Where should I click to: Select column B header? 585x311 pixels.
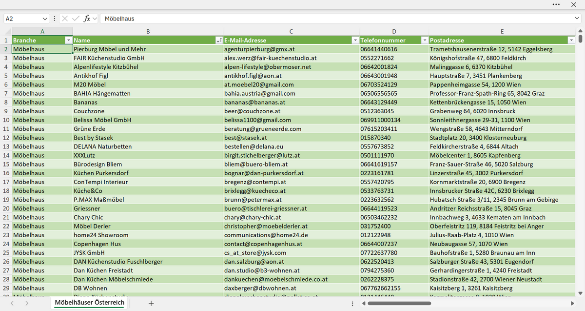(x=148, y=31)
